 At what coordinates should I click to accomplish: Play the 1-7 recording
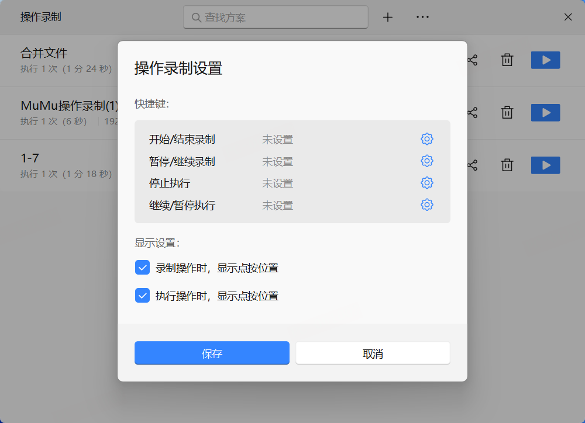(x=545, y=165)
